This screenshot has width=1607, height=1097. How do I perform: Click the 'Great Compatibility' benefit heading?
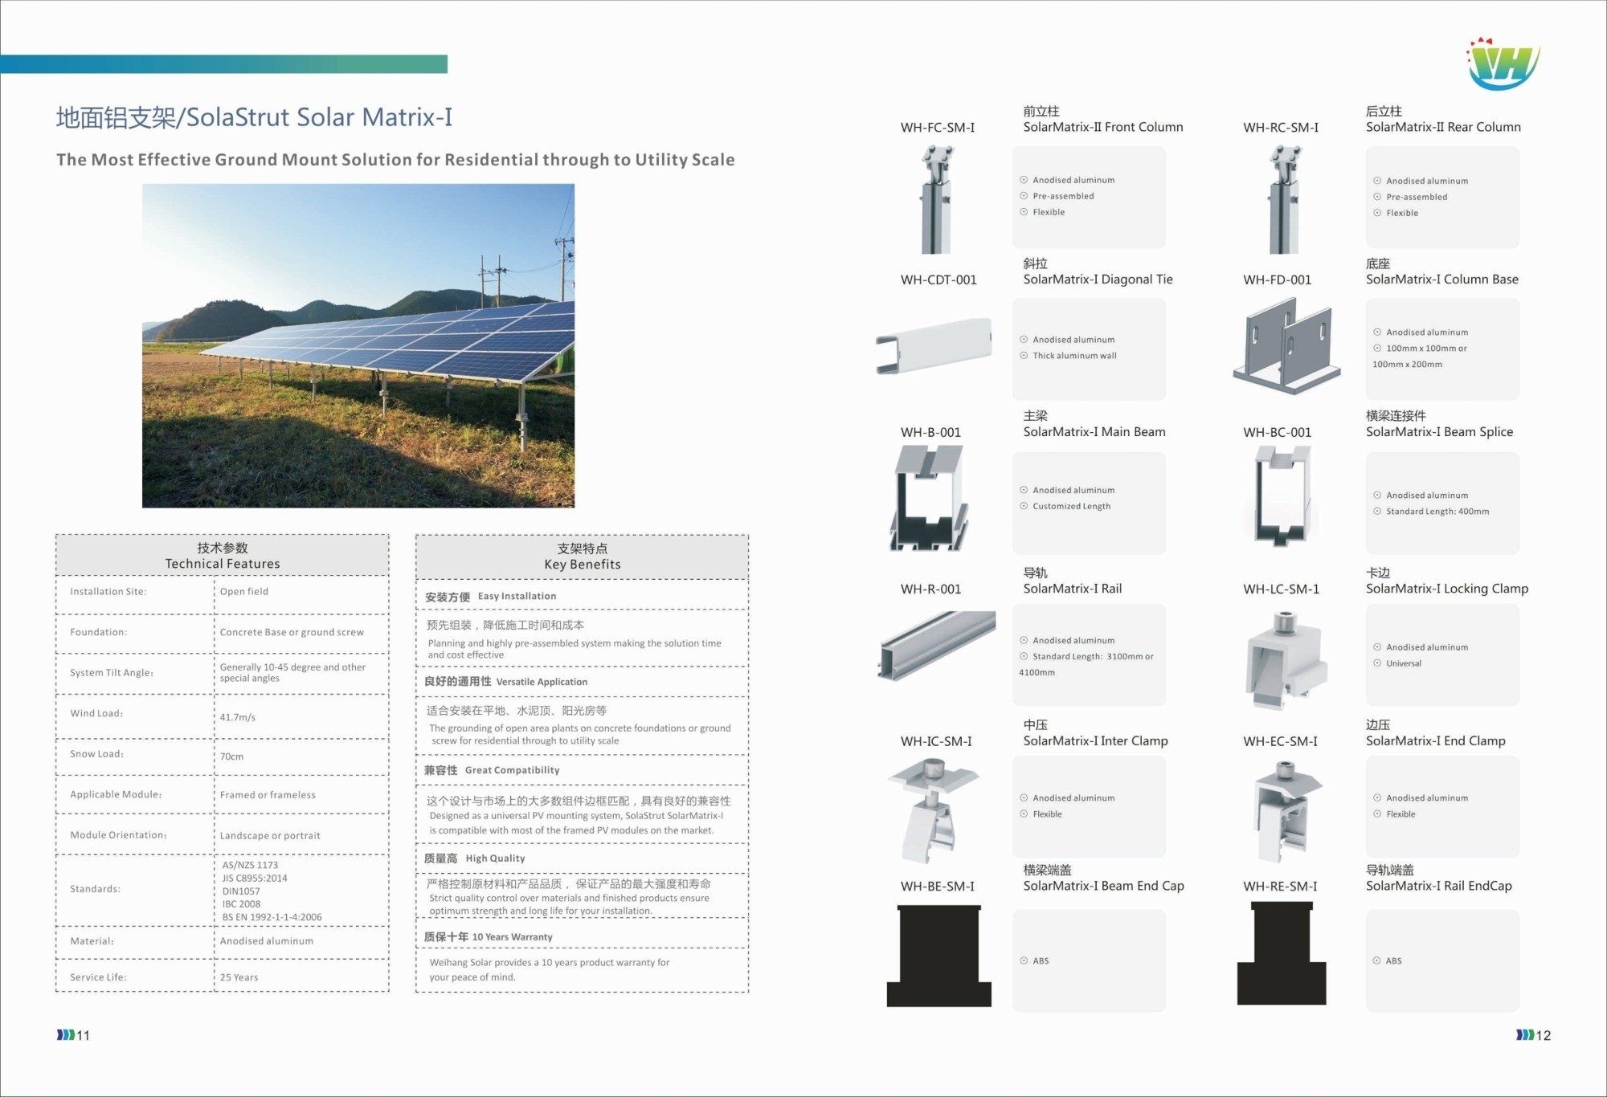tap(512, 770)
